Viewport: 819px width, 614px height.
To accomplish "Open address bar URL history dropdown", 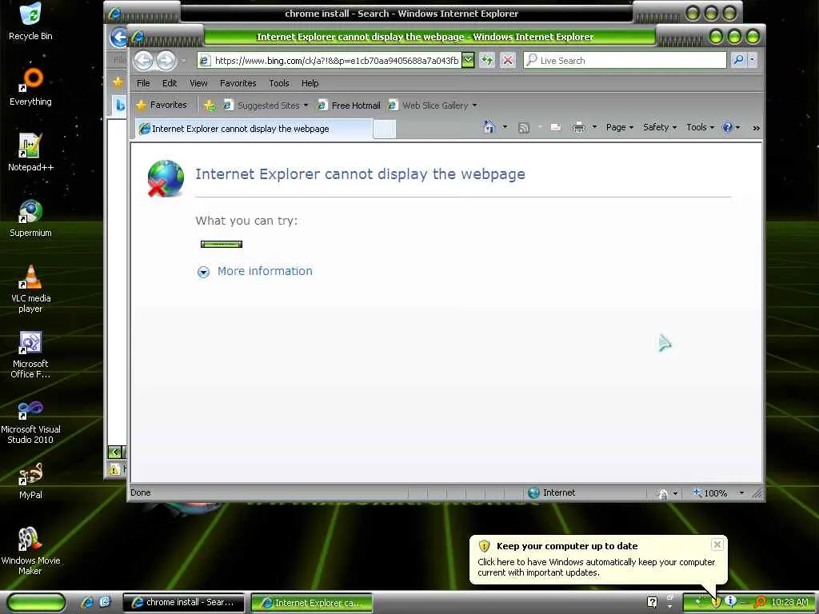I will (x=468, y=60).
